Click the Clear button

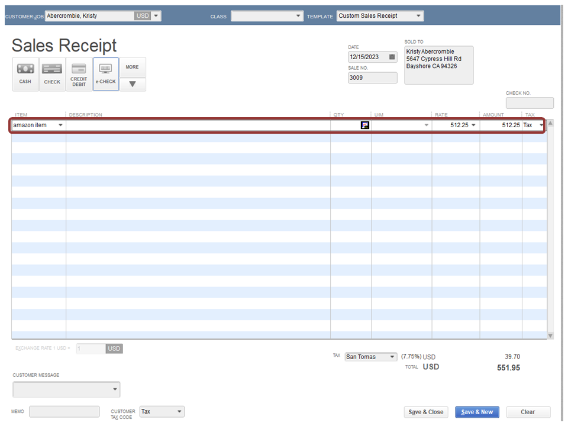528,412
